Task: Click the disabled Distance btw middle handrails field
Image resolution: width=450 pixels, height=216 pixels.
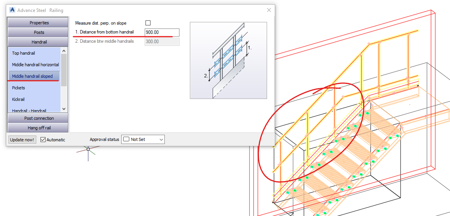Action: tap(162, 42)
